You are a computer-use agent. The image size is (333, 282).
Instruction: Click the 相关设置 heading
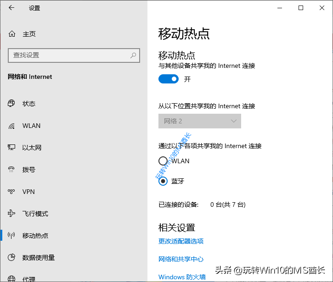point(177,227)
